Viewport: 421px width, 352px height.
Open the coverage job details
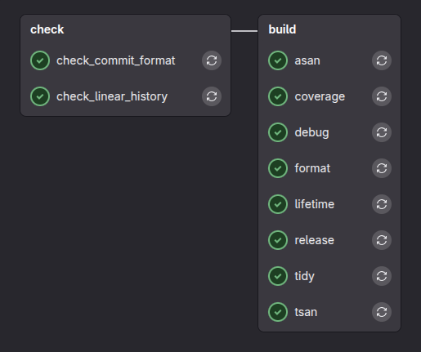[x=320, y=97]
